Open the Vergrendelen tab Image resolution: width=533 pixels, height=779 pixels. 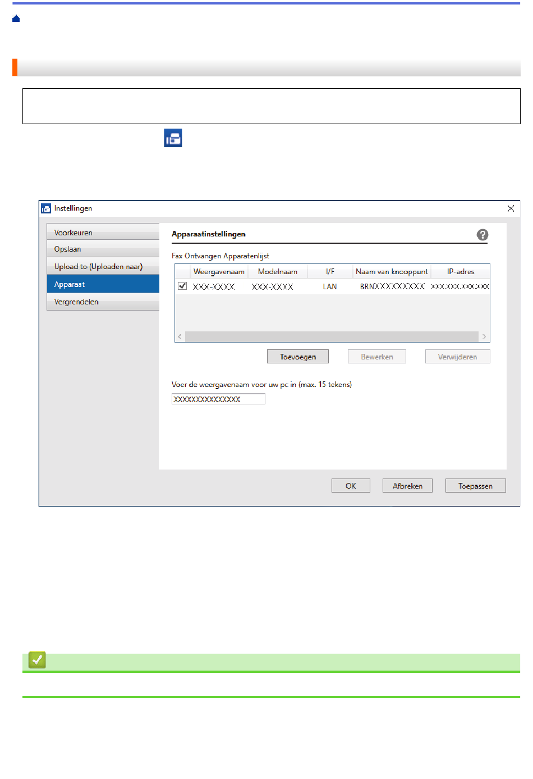coord(103,302)
